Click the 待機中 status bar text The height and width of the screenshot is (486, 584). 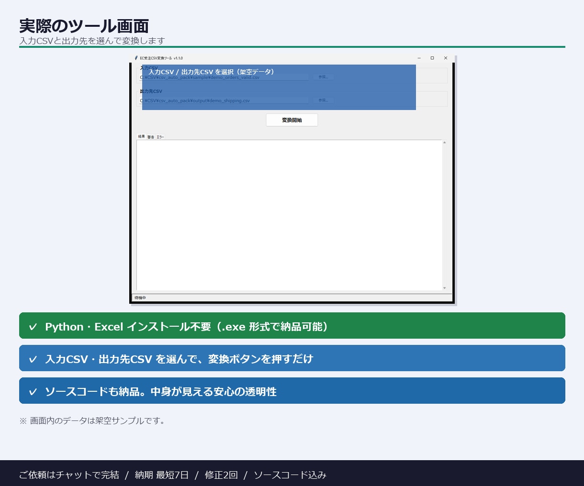(x=140, y=298)
